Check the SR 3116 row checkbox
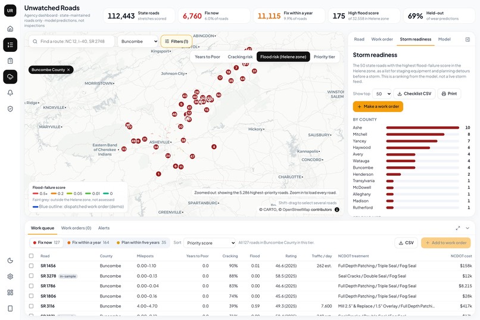This screenshot has height=320, width=480. (x=31, y=306)
